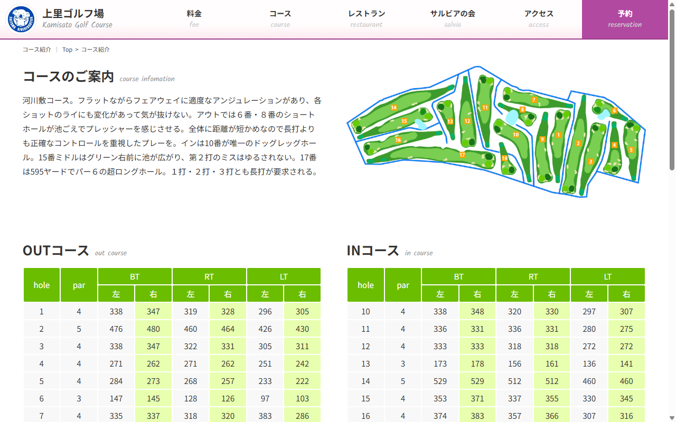The image size is (676, 422).
Task: Click hole 5 marker on course map
Action: [x=631, y=150]
